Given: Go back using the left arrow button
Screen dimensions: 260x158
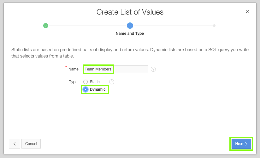Looking at the screenshot, I should (15, 144).
